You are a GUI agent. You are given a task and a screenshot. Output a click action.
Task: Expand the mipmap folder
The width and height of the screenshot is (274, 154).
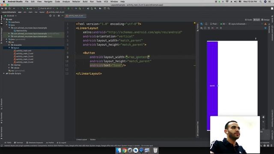[9, 65]
